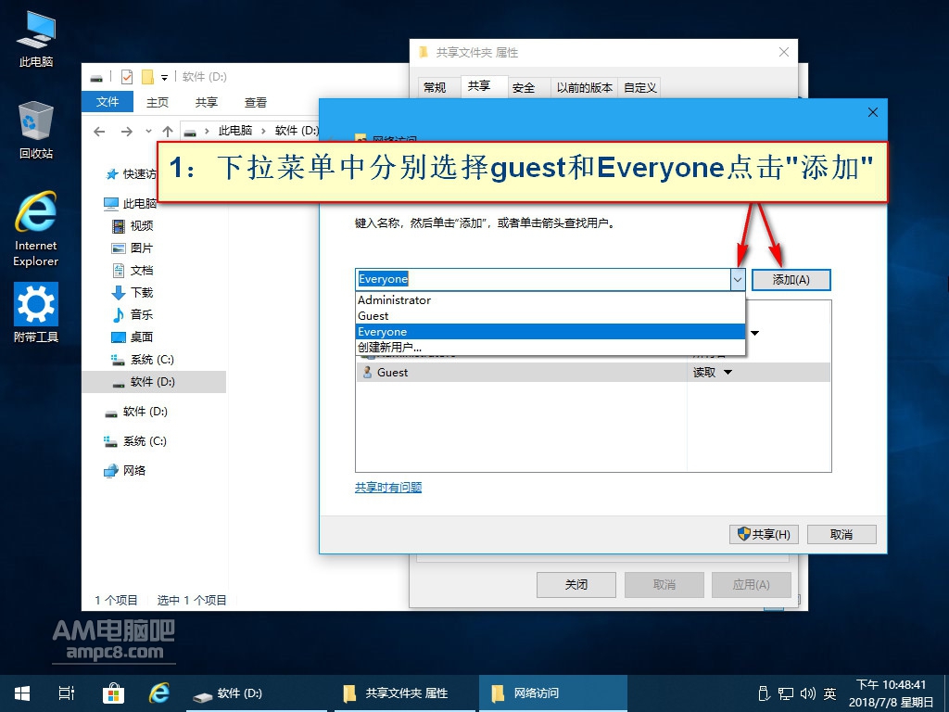The width and height of the screenshot is (949, 712).
Task: Launch Internet Explorer from the taskbar
Action: point(159,693)
